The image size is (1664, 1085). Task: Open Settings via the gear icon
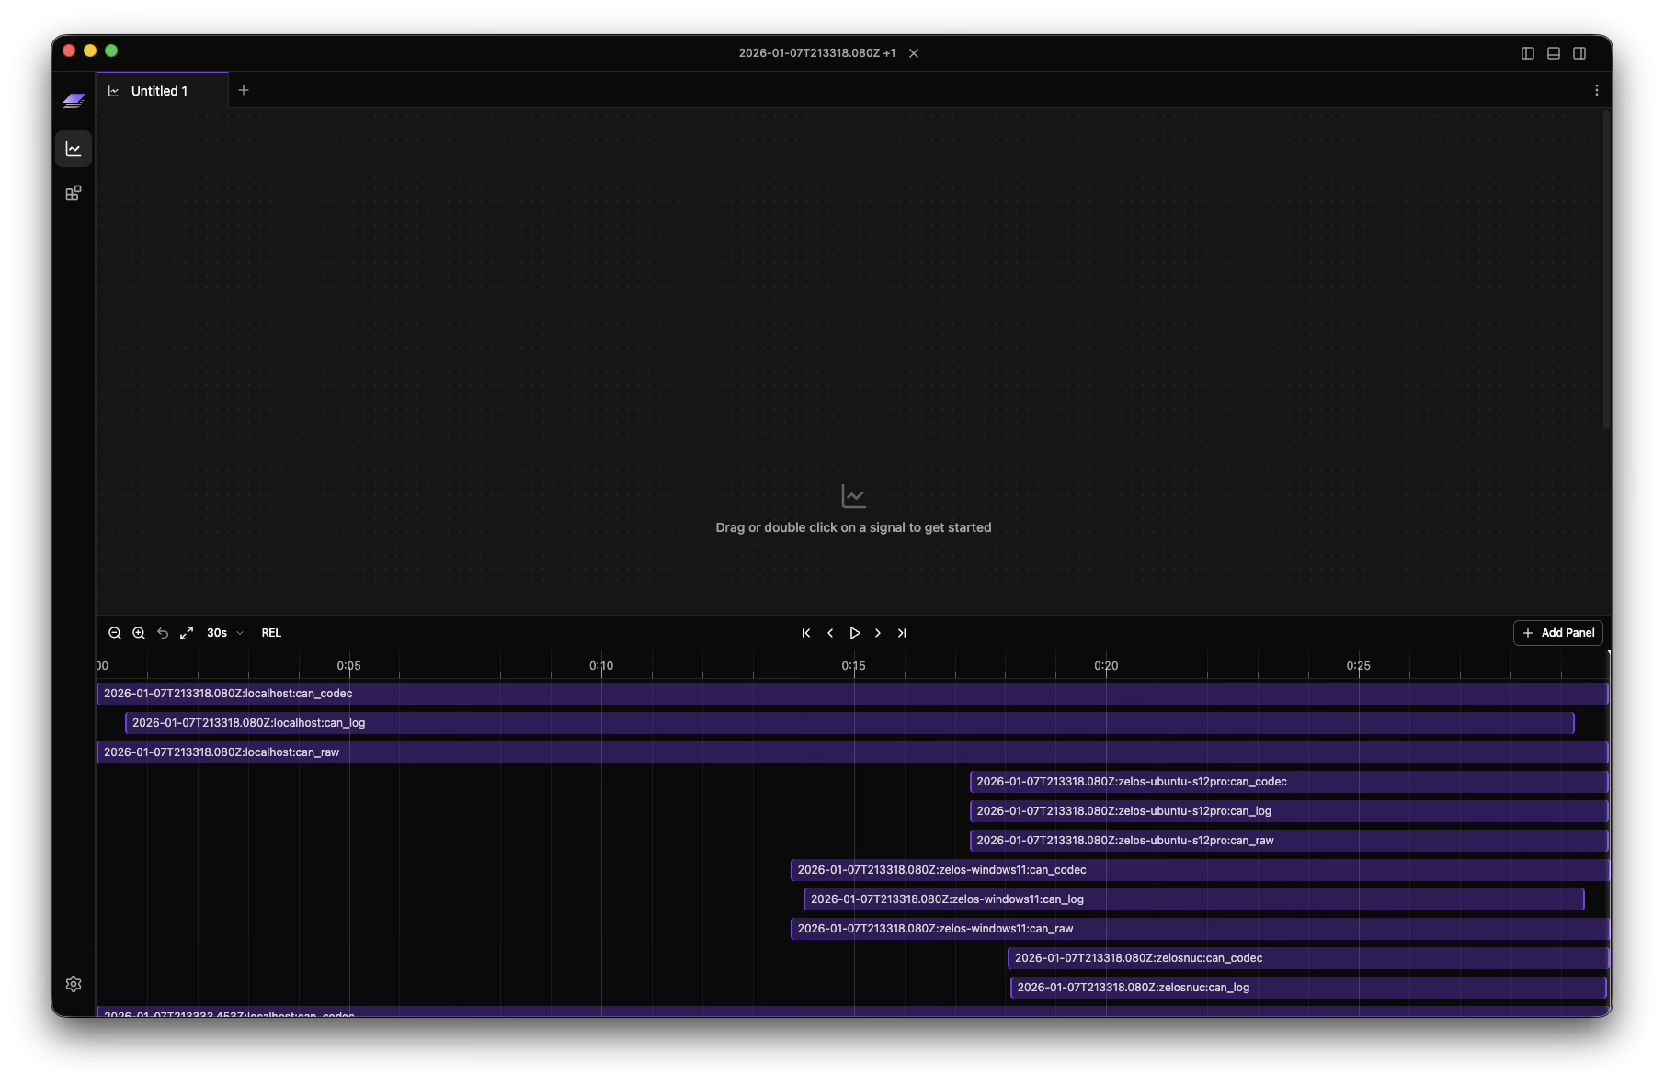[74, 984]
